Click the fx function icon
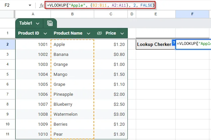The width and height of the screenshot is (211, 140). coord(42,6)
